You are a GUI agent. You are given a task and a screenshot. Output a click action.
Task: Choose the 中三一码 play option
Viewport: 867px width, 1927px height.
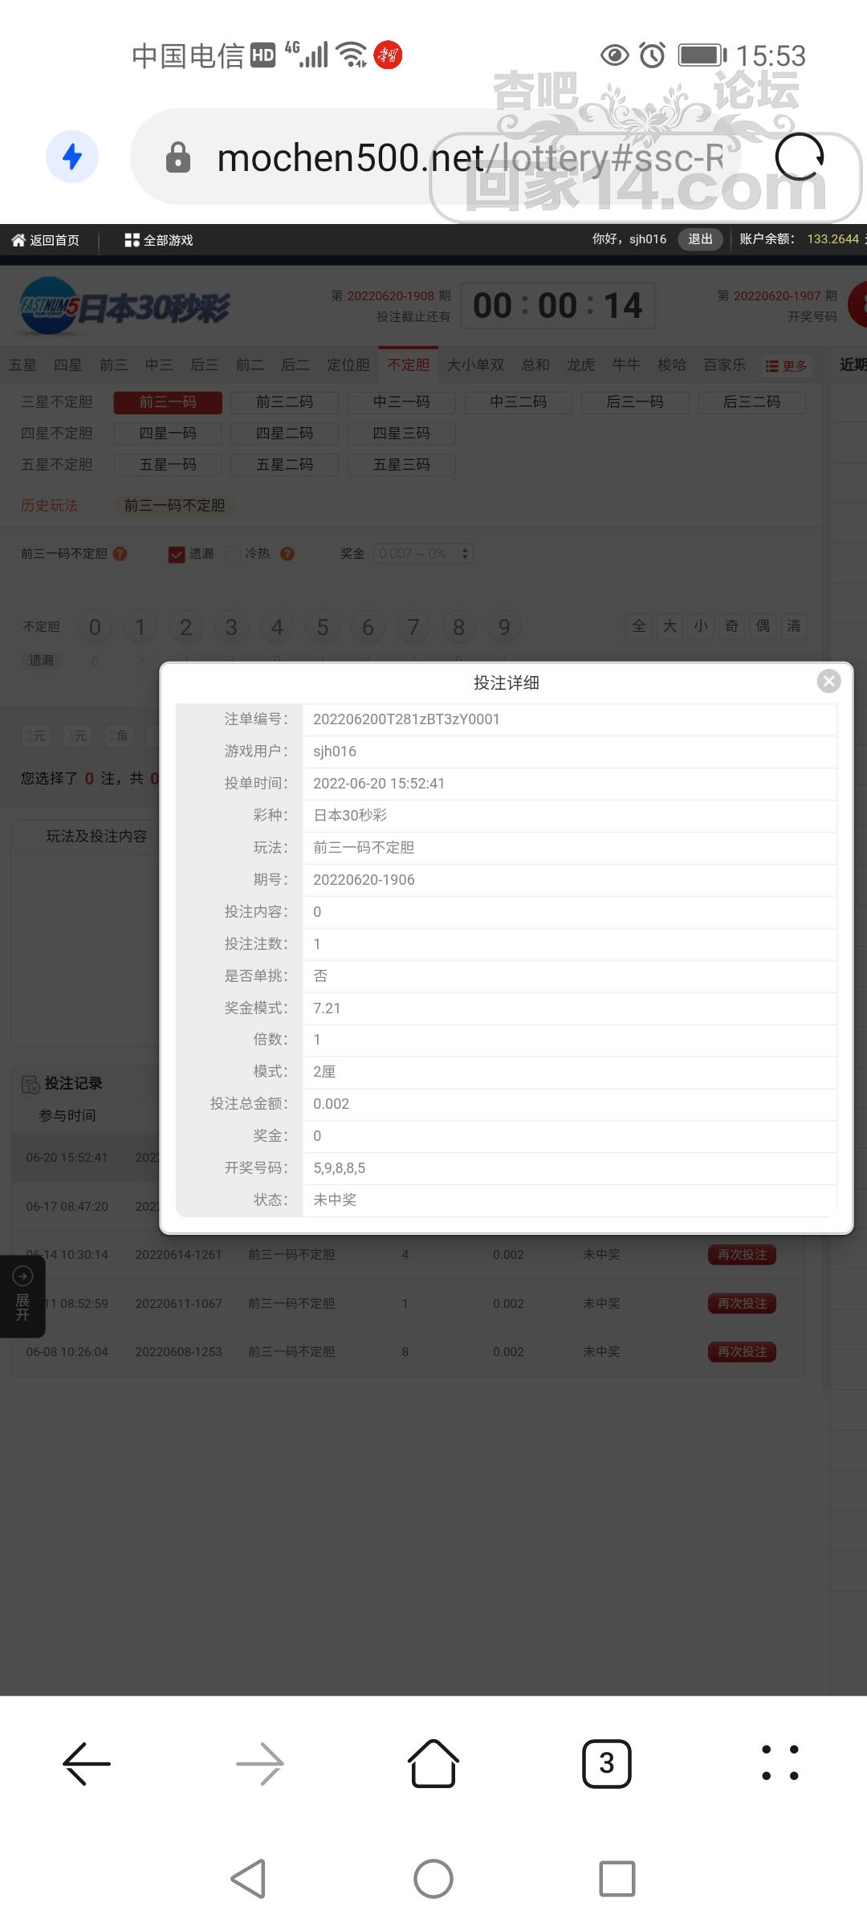click(401, 402)
